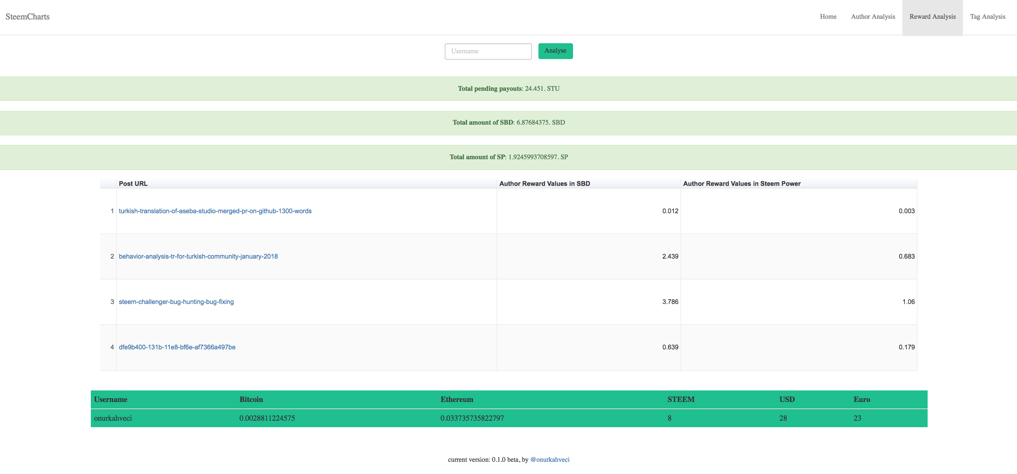
Task: Click the STEEM value 8
Action: [x=670, y=418]
